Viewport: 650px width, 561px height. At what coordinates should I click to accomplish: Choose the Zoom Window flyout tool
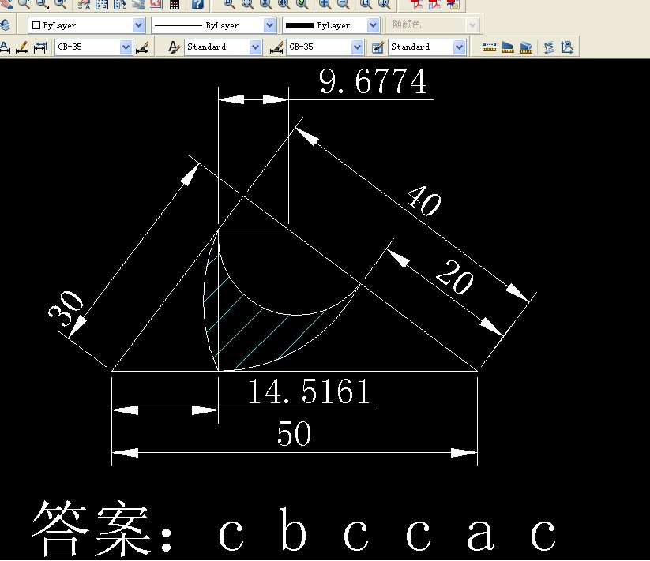43,4
